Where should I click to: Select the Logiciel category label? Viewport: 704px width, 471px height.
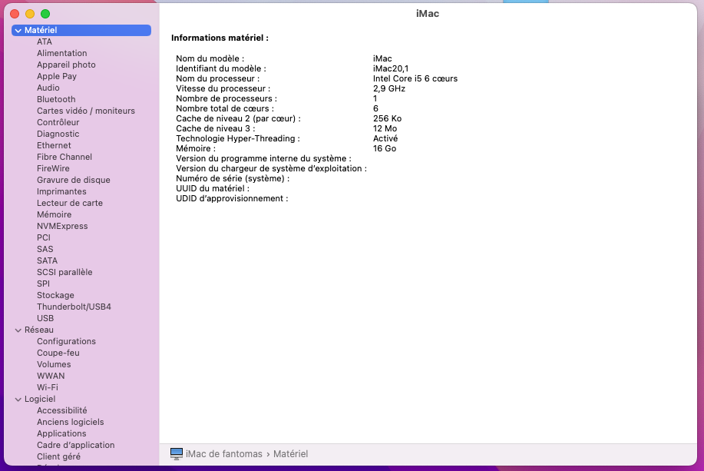click(x=40, y=399)
